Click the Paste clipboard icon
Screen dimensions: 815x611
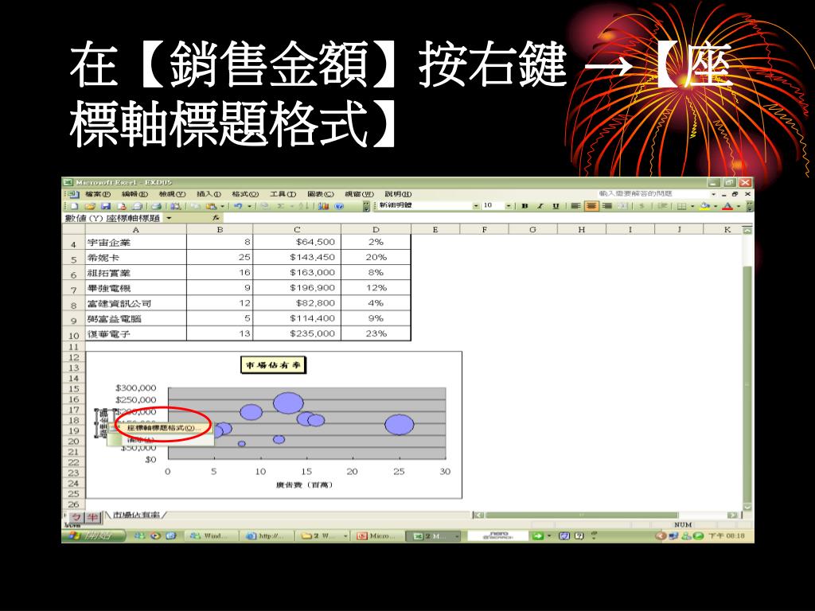(x=210, y=206)
